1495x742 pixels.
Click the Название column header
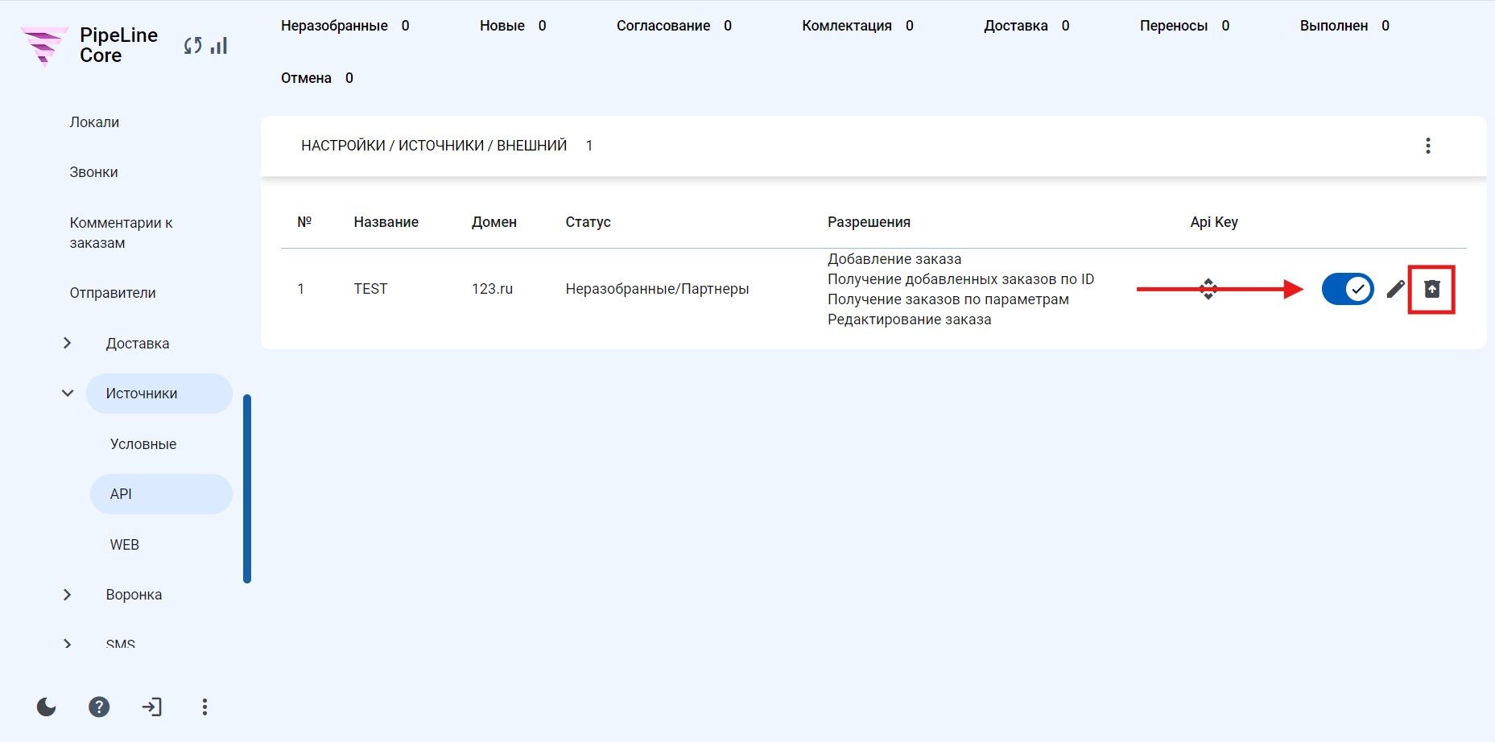pos(386,222)
